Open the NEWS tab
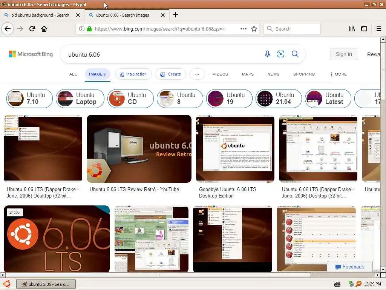386x290 pixels. click(273, 74)
